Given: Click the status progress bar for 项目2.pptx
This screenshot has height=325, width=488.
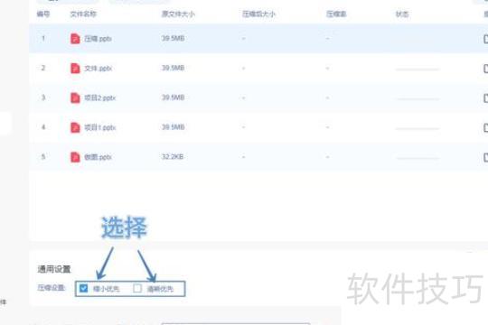Looking at the screenshot, I should click(x=418, y=99).
